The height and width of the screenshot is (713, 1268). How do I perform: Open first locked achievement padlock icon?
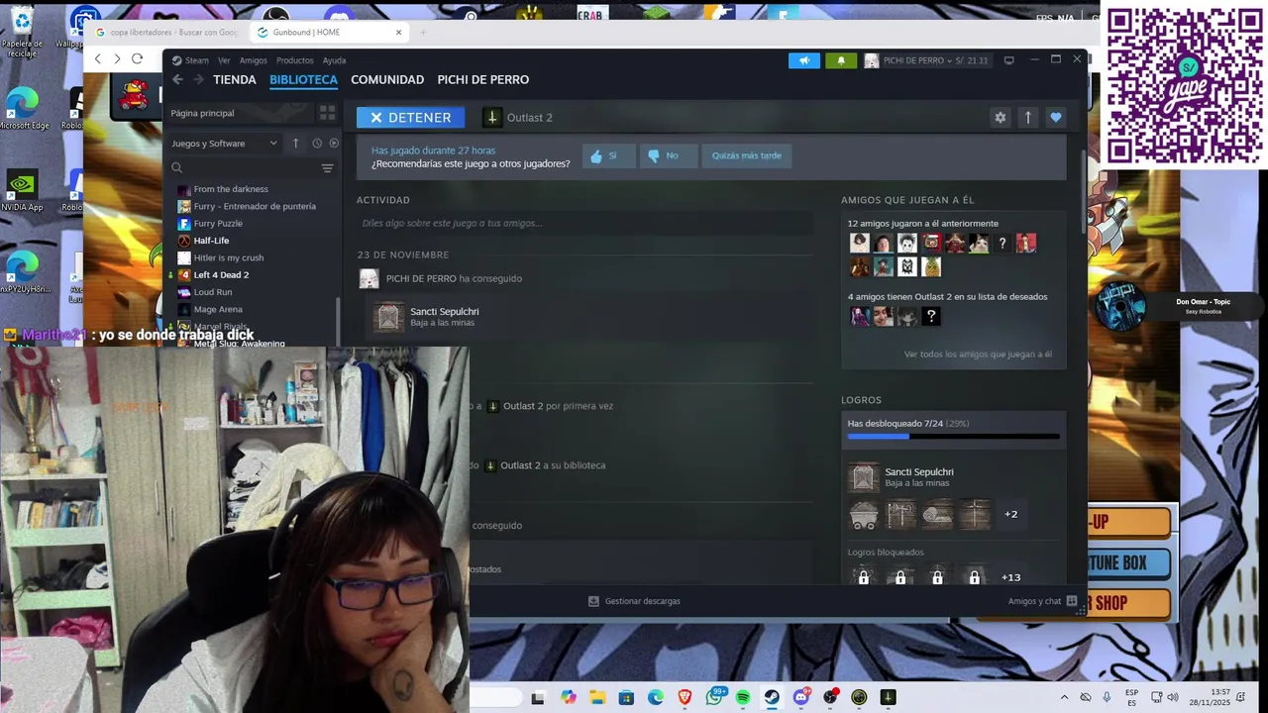point(864,576)
